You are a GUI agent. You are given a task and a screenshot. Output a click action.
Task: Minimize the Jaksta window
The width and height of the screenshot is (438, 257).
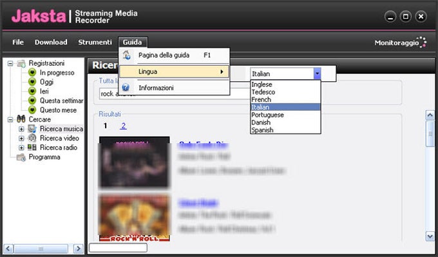point(390,17)
